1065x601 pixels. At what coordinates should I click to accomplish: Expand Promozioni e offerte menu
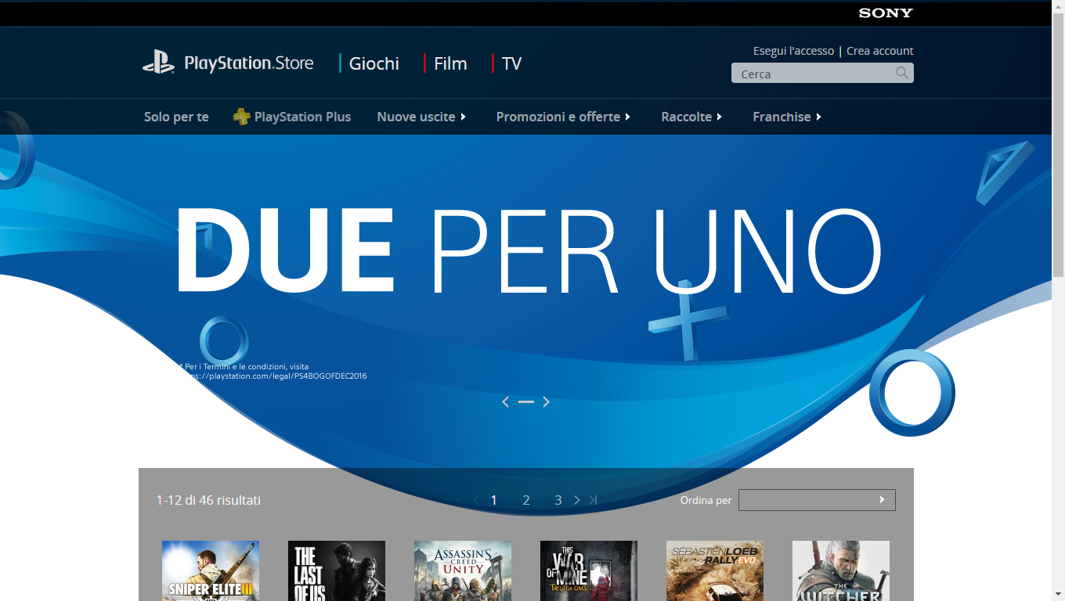point(563,117)
